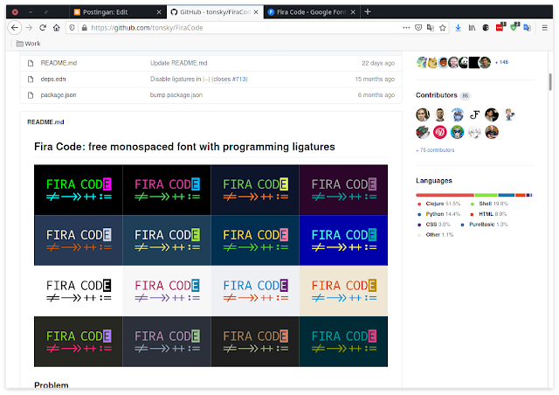Open the package.json file link

(x=59, y=95)
